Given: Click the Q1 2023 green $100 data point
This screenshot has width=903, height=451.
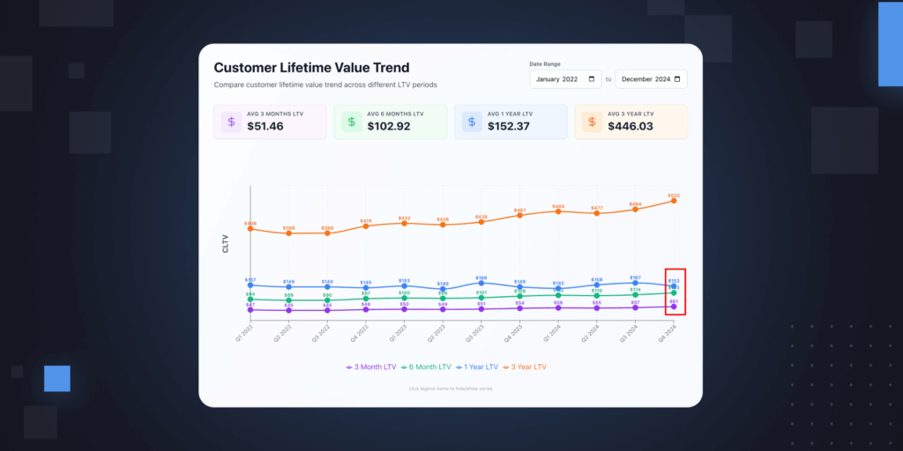Looking at the screenshot, I should click(x=404, y=298).
